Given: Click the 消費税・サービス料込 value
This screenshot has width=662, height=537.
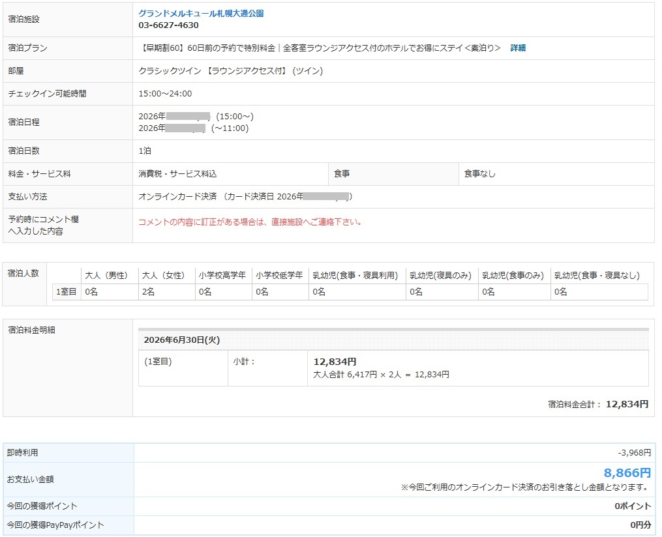Looking at the screenshot, I should point(177,174).
